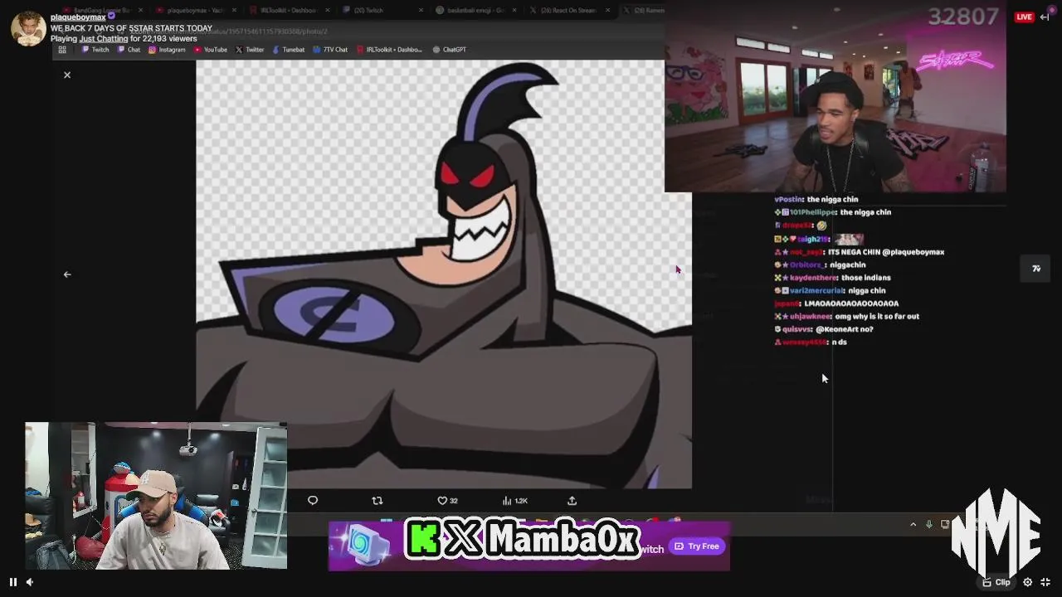The height and width of the screenshot is (597, 1062).
Task: Open the YouTube bookmark
Action: click(x=211, y=50)
